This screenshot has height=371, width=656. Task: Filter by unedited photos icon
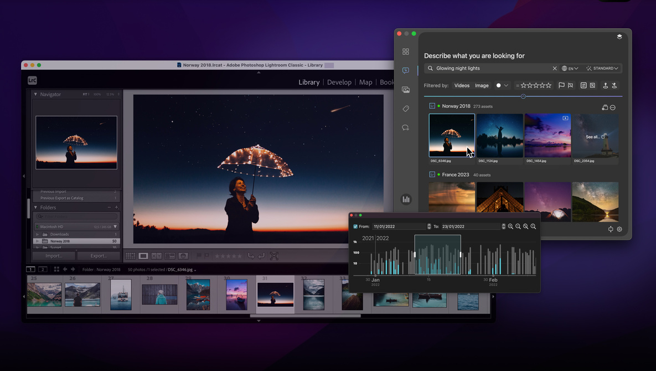592,85
